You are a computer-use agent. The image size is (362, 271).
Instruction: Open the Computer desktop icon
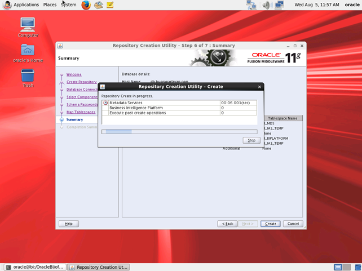(x=28, y=28)
